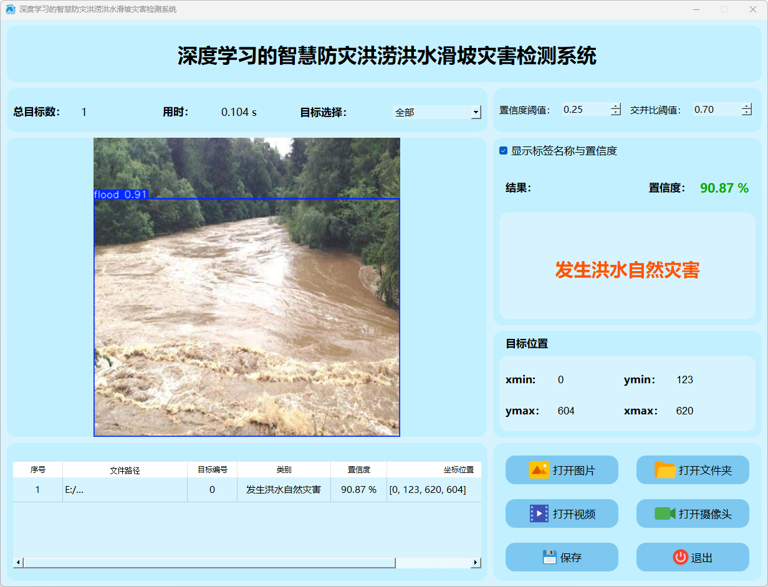This screenshot has width=768, height=587.
Task: Decrease the IoU threshold with down arrow
Action: [x=747, y=113]
